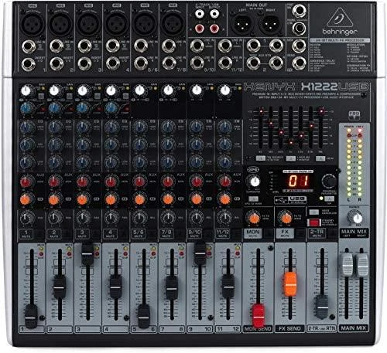Click the channel 9/10 fader cap
The image size is (387, 353).
coord(200,253)
